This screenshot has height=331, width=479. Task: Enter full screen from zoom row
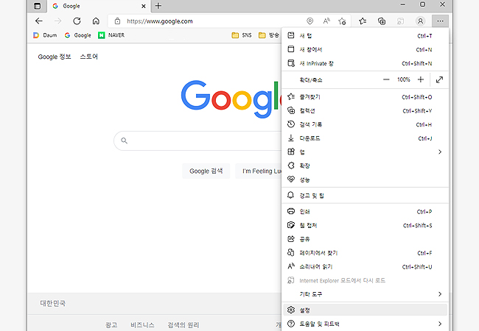coord(439,80)
